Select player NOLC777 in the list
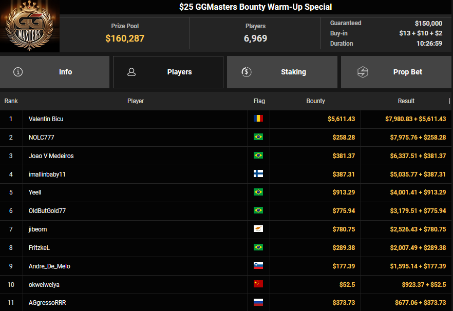 tap(42, 138)
